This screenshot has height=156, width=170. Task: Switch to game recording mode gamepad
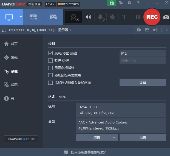pyautogui.click(x=53, y=17)
